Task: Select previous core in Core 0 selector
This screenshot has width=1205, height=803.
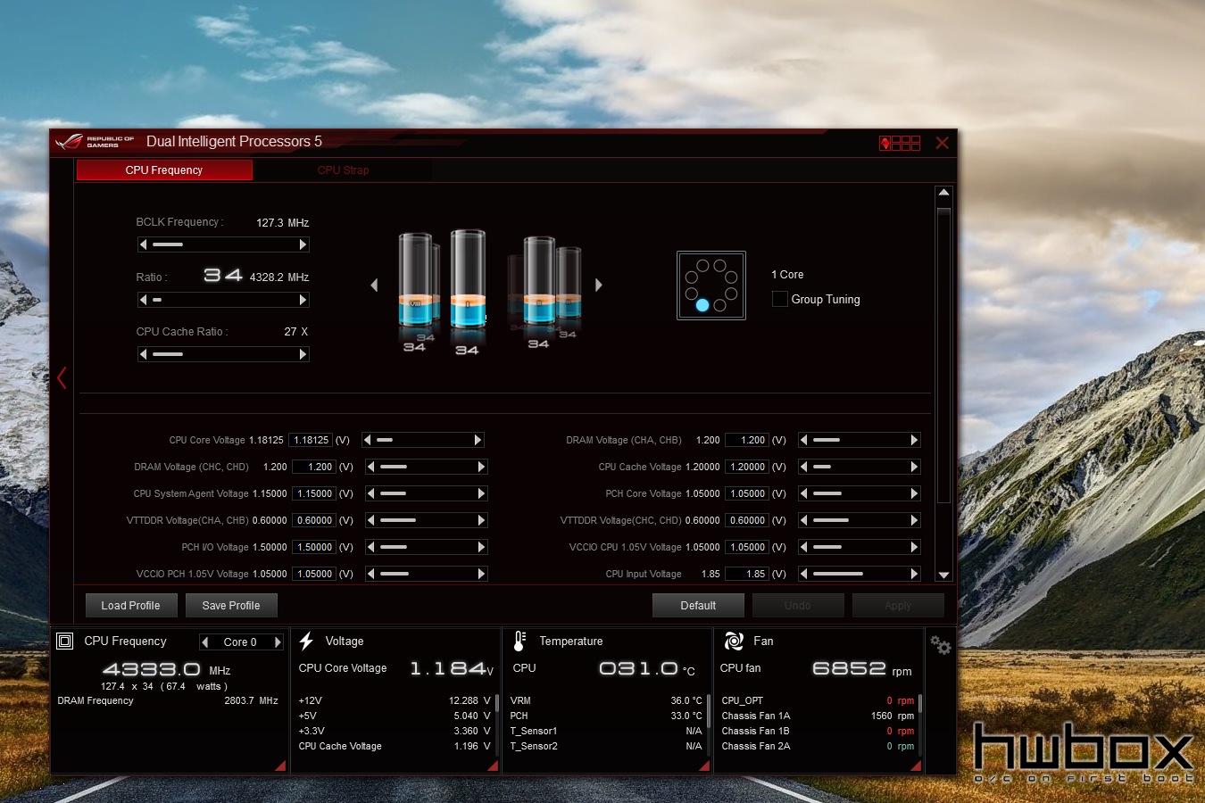Action: tap(205, 642)
